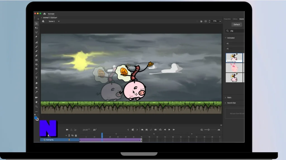Open the timeline graph view icon
This screenshot has height=160, width=286.
[x=75, y=130]
